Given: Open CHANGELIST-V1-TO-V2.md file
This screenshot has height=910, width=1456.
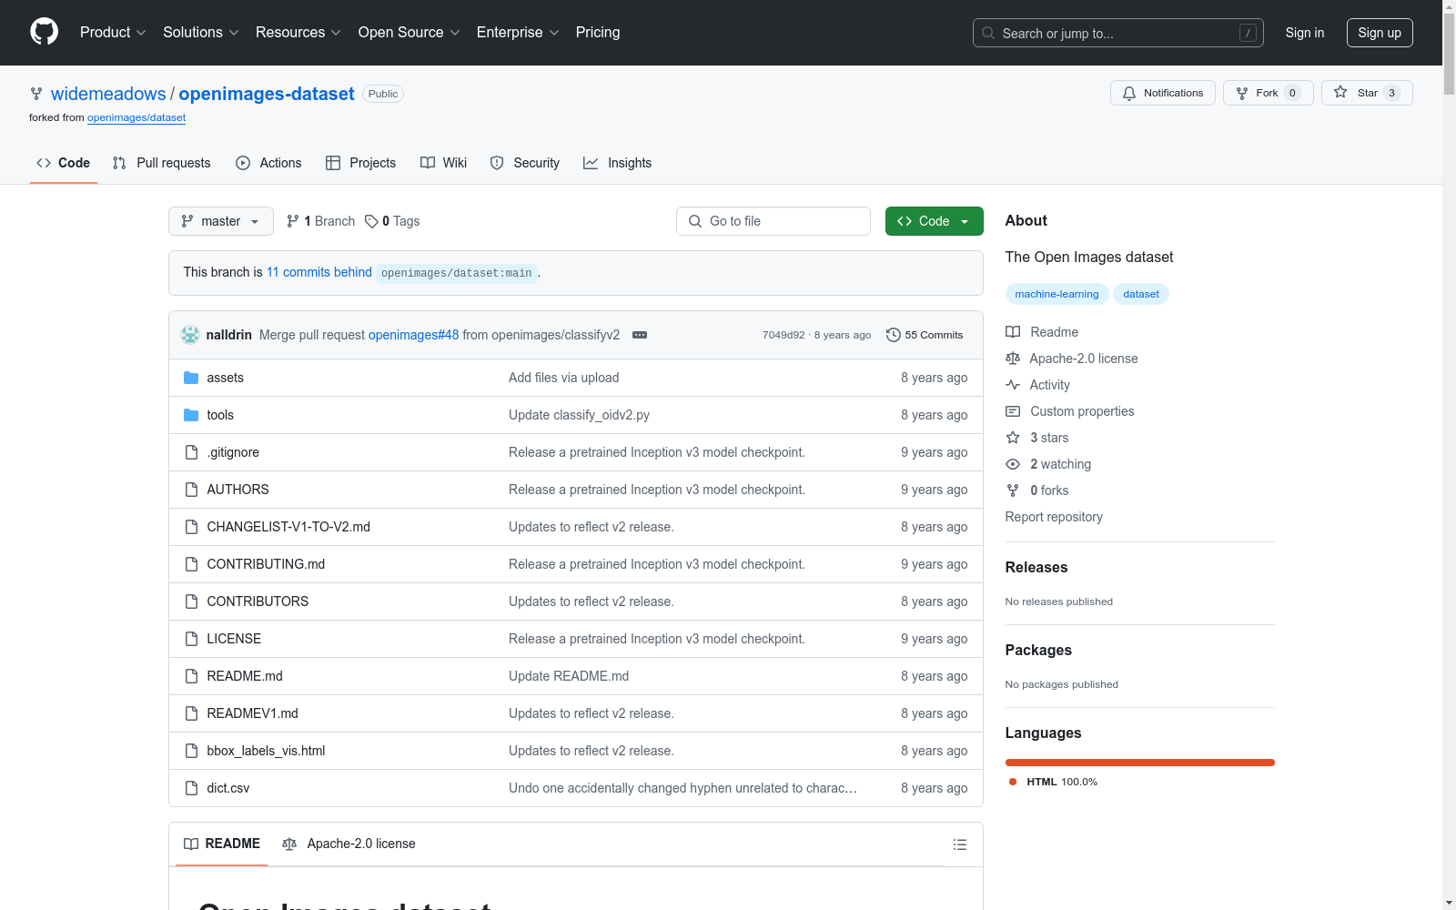Looking at the screenshot, I should coord(288,527).
